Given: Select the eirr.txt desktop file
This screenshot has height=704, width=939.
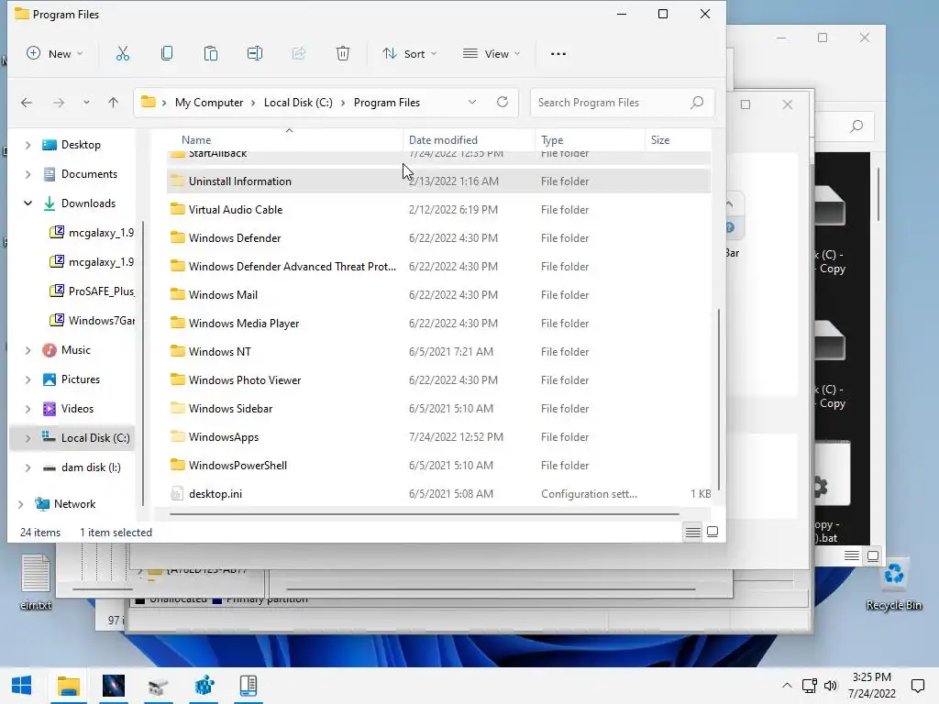Looking at the screenshot, I should tap(36, 582).
